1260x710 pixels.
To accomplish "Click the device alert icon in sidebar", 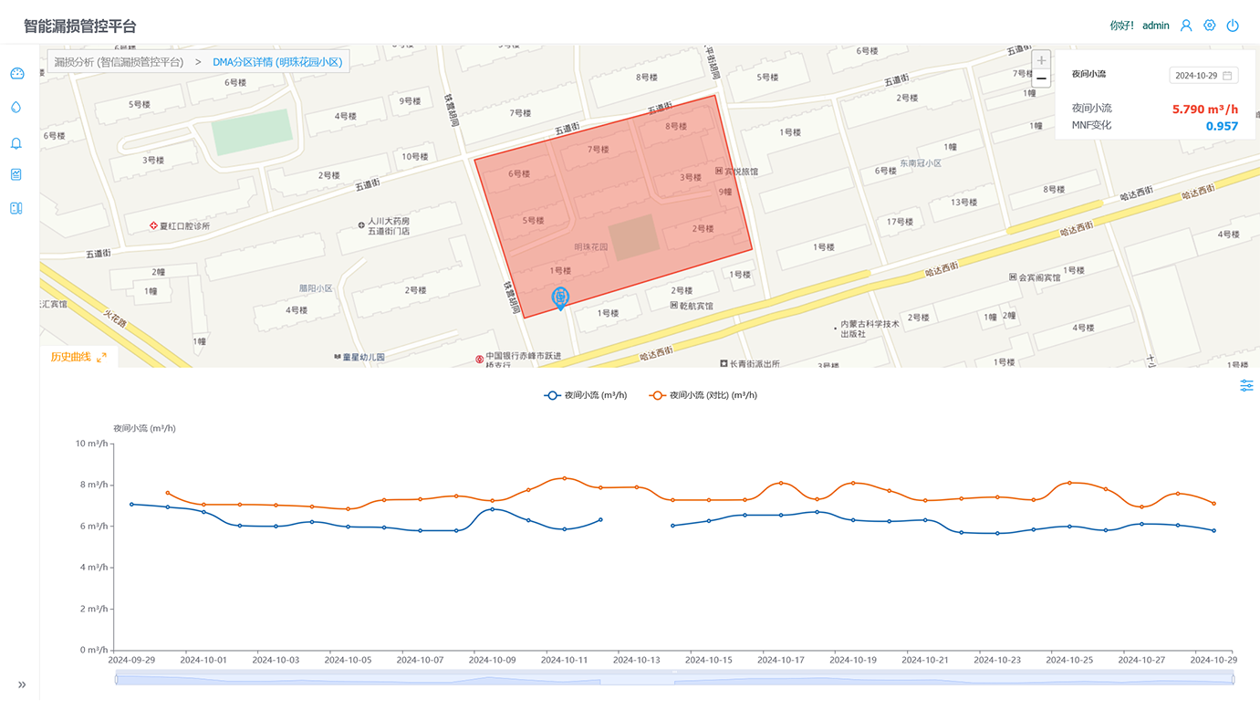I will 16,208.
